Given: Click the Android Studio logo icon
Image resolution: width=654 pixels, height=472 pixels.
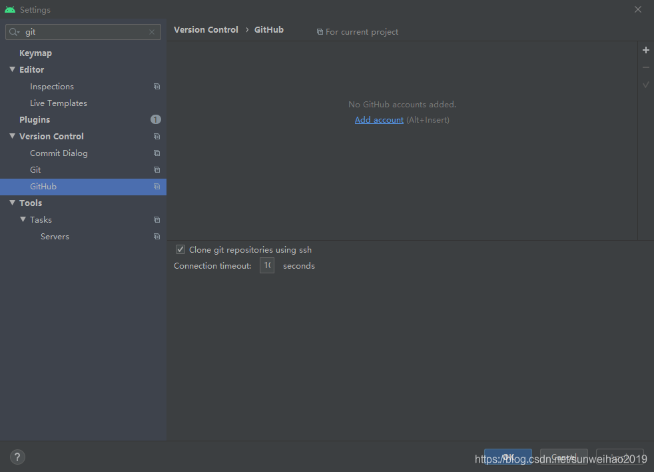Looking at the screenshot, I should click(x=10, y=9).
